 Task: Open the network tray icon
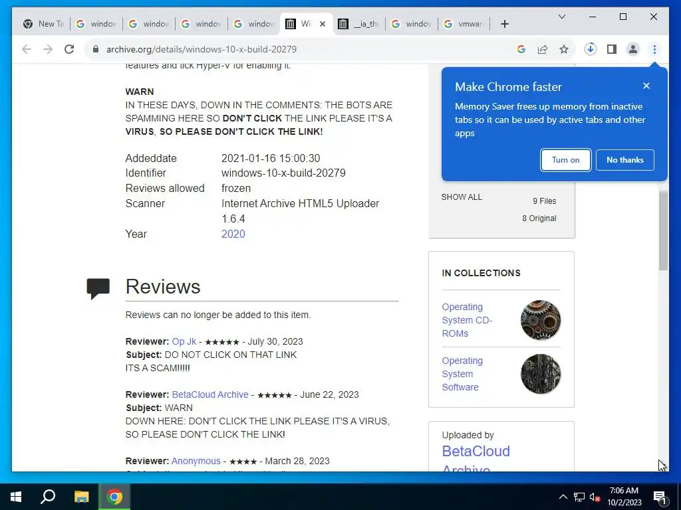[579, 497]
